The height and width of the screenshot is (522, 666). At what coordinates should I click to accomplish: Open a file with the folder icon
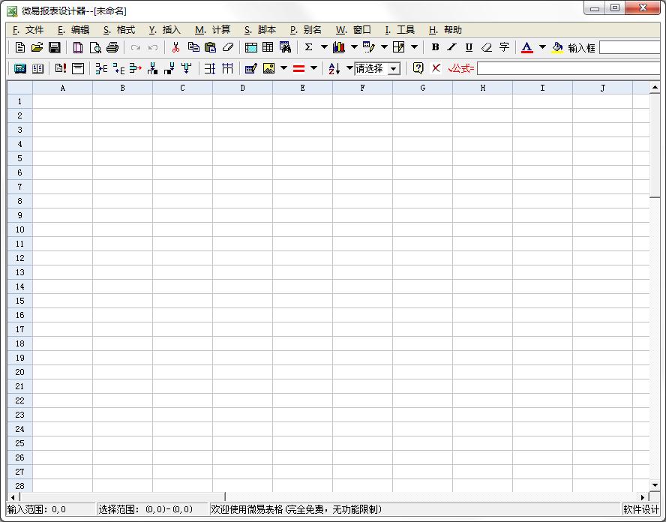pos(37,47)
